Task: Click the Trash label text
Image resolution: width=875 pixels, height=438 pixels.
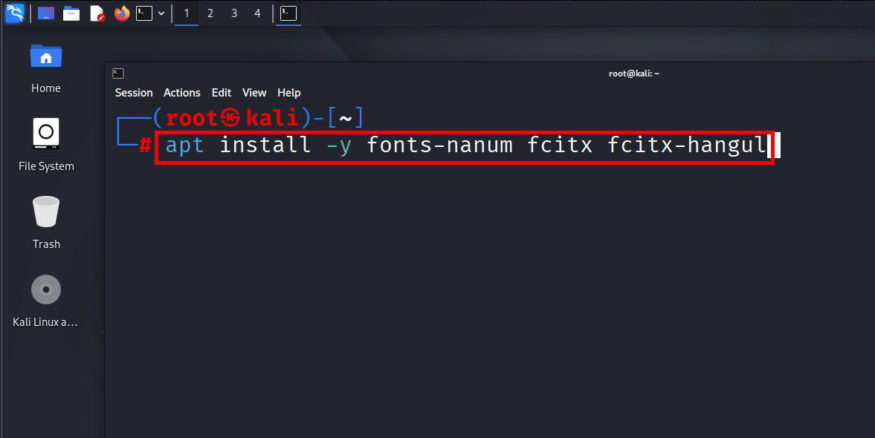Action: pyautogui.click(x=46, y=244)
